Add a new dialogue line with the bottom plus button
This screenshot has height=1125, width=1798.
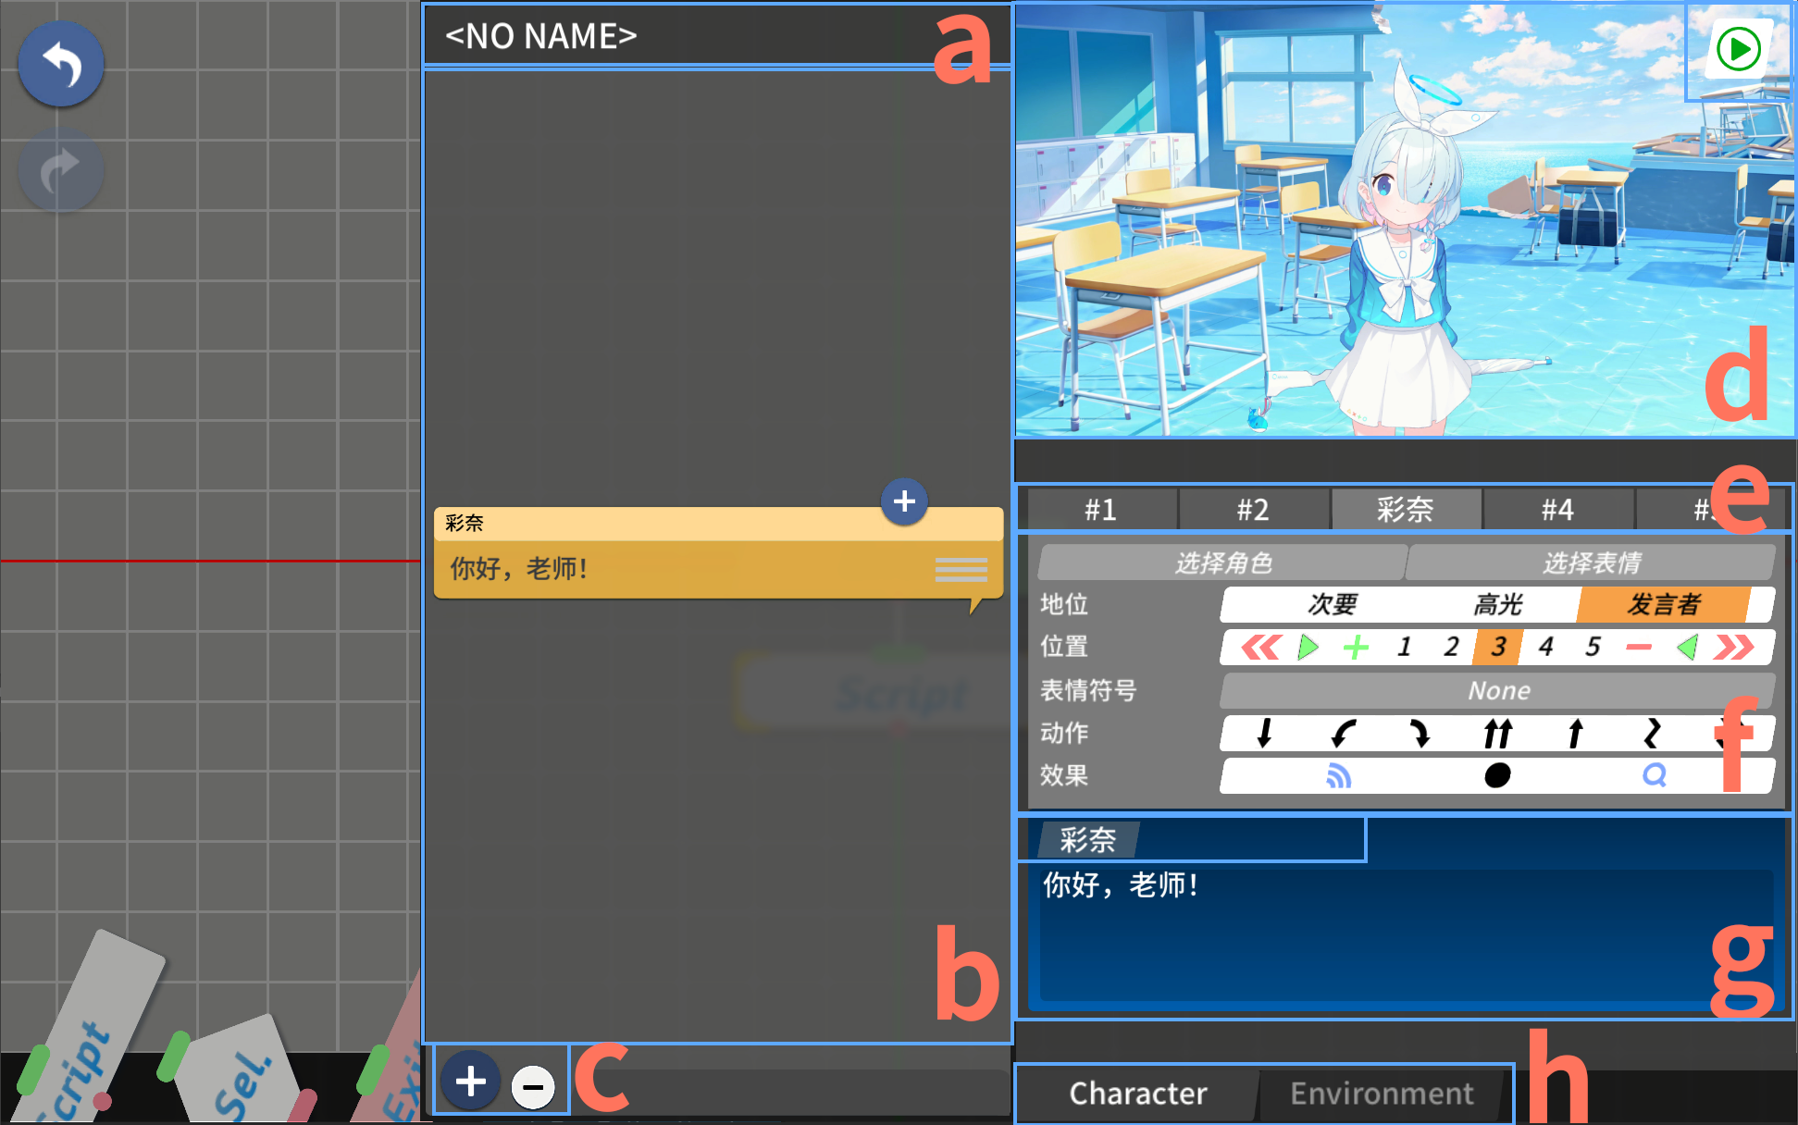[470, 1081]
